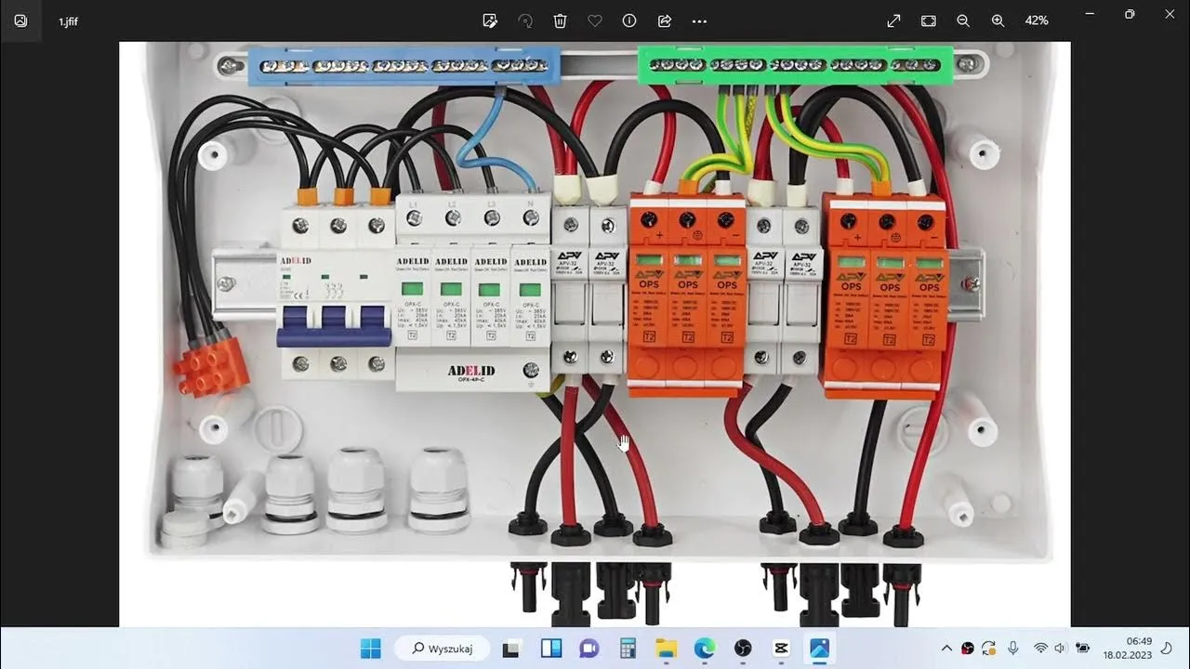This screenshot has height=669, width=1190.
Task: Mark the photo as favorite
Action: coord(594,20)
